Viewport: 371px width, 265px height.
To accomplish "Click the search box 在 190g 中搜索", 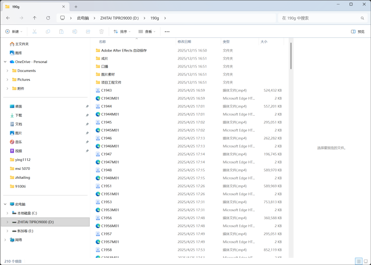I will [x=319, y=18].
